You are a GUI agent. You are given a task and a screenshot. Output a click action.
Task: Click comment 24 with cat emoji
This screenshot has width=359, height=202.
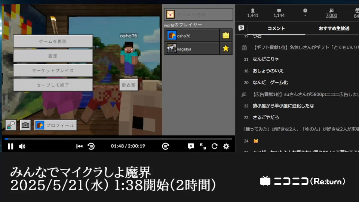[x=256, y=141]
